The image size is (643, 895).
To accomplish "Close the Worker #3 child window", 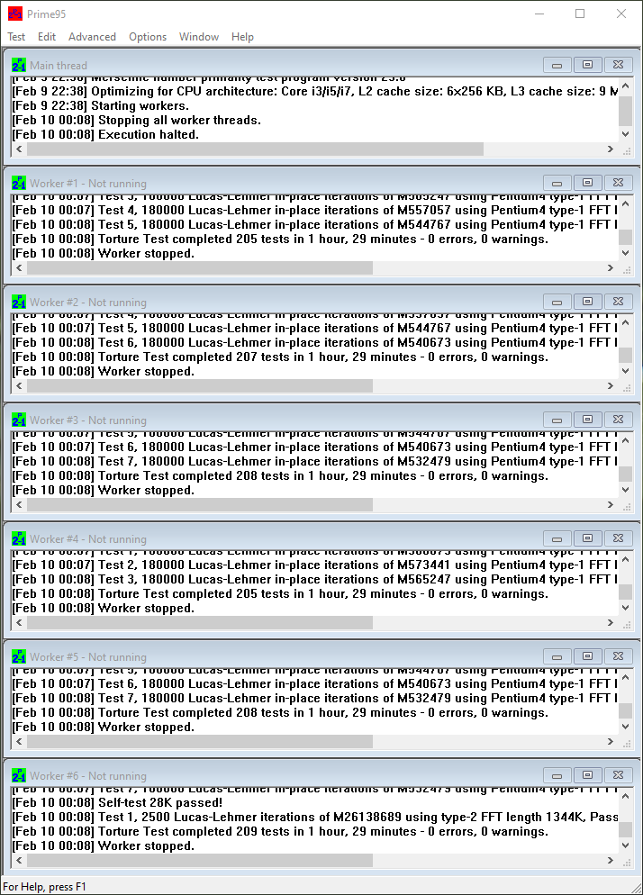I will [618, 420].
